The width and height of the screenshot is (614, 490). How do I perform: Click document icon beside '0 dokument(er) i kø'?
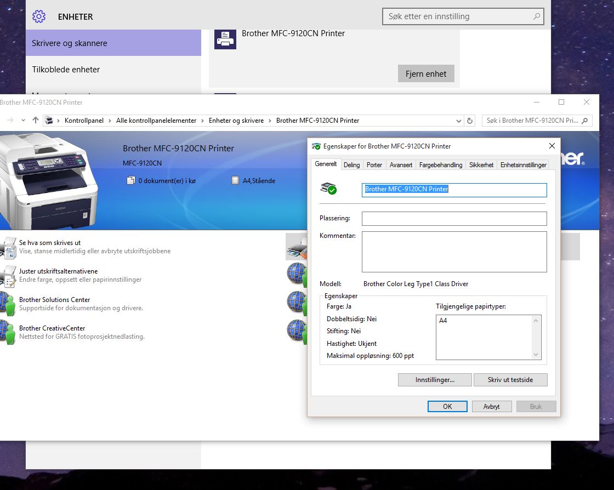[x=131, y=180]
